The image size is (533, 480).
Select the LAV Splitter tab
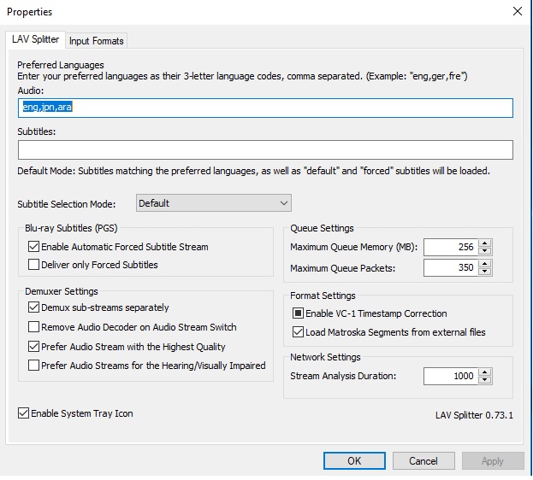(x=34, y=40)
